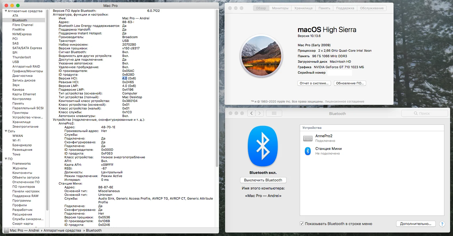Select Брандмауэр under Сеть
Viewport: 453px width, 236px height.
pyautogui.click(x=22, y=145)
